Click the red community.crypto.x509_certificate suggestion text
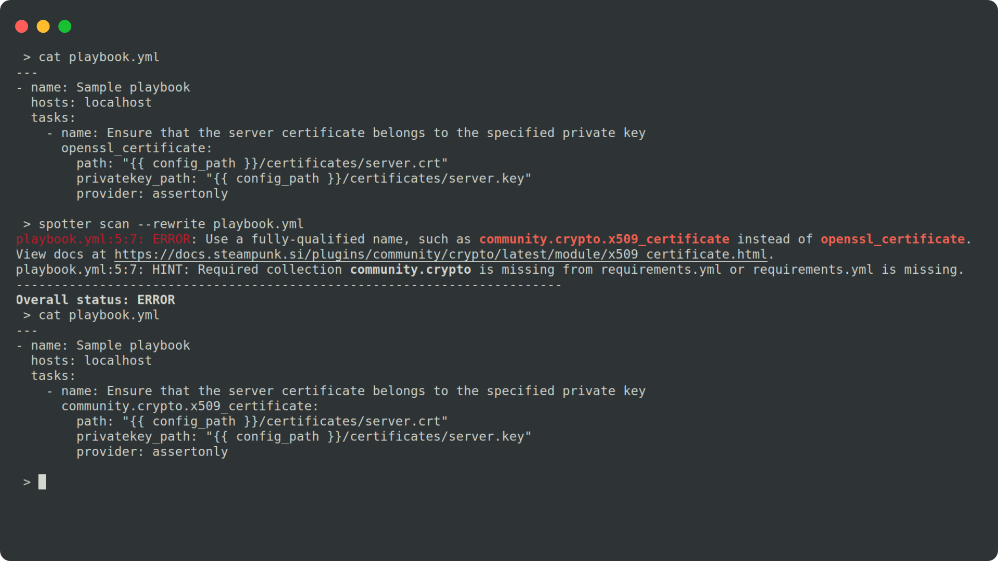Viewport: 998px width, 561px height. point(604,239)
